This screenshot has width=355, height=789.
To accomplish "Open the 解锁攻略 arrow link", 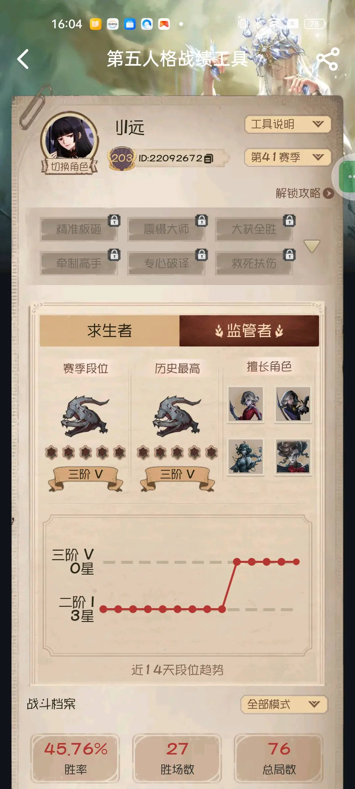I will [328, 193].
